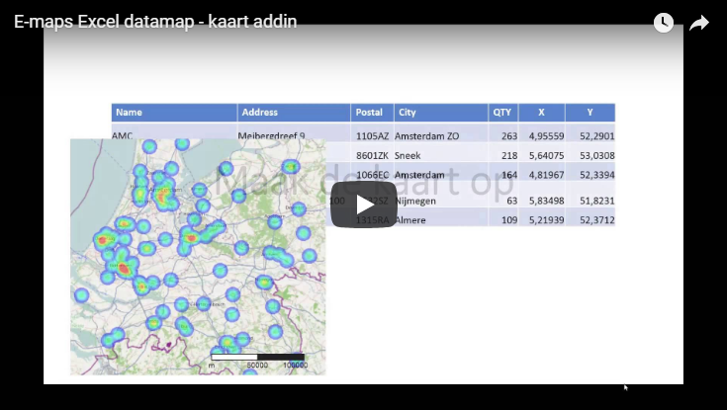Click the 'Meibergdreef 9' address cell
727x410 pixels.
pos(271,135)
